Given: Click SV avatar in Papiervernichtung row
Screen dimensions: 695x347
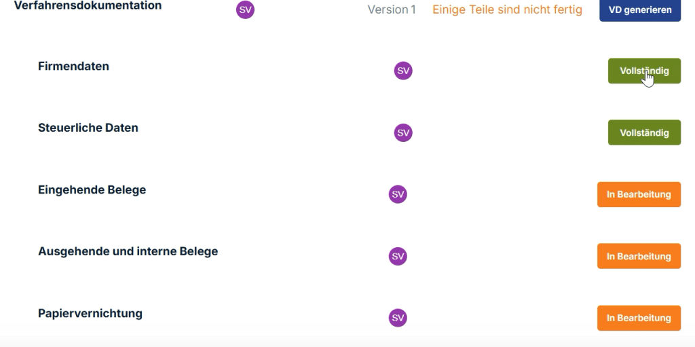Looking at the screenshot, I should (x=398, y=318).
